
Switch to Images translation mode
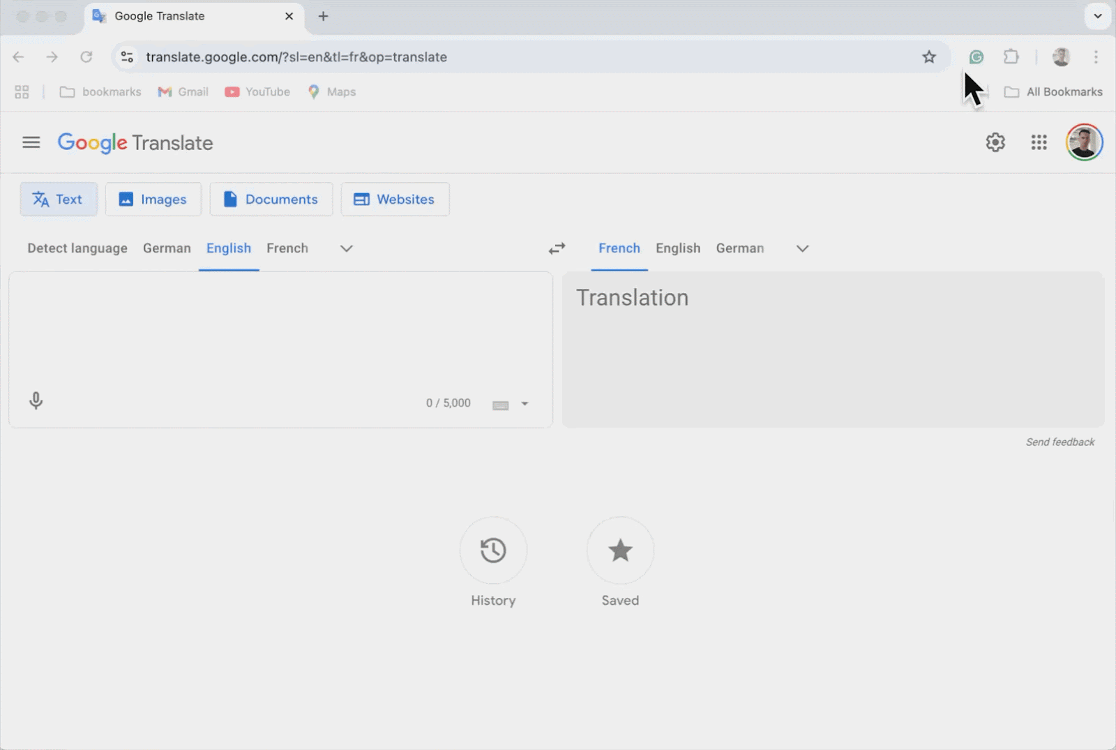pyautogui.click(x=153, y=200)
